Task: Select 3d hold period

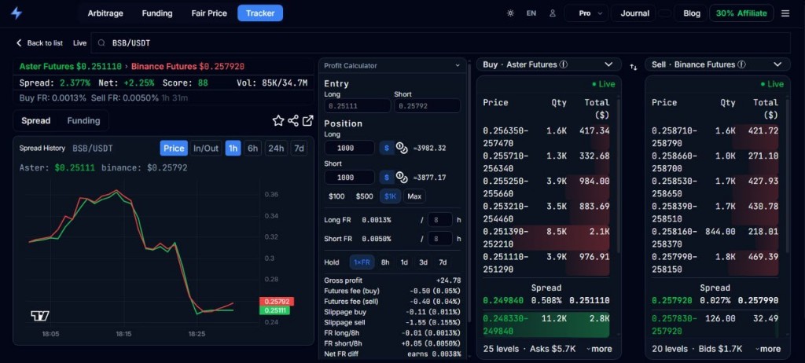Action: [423, 262]
